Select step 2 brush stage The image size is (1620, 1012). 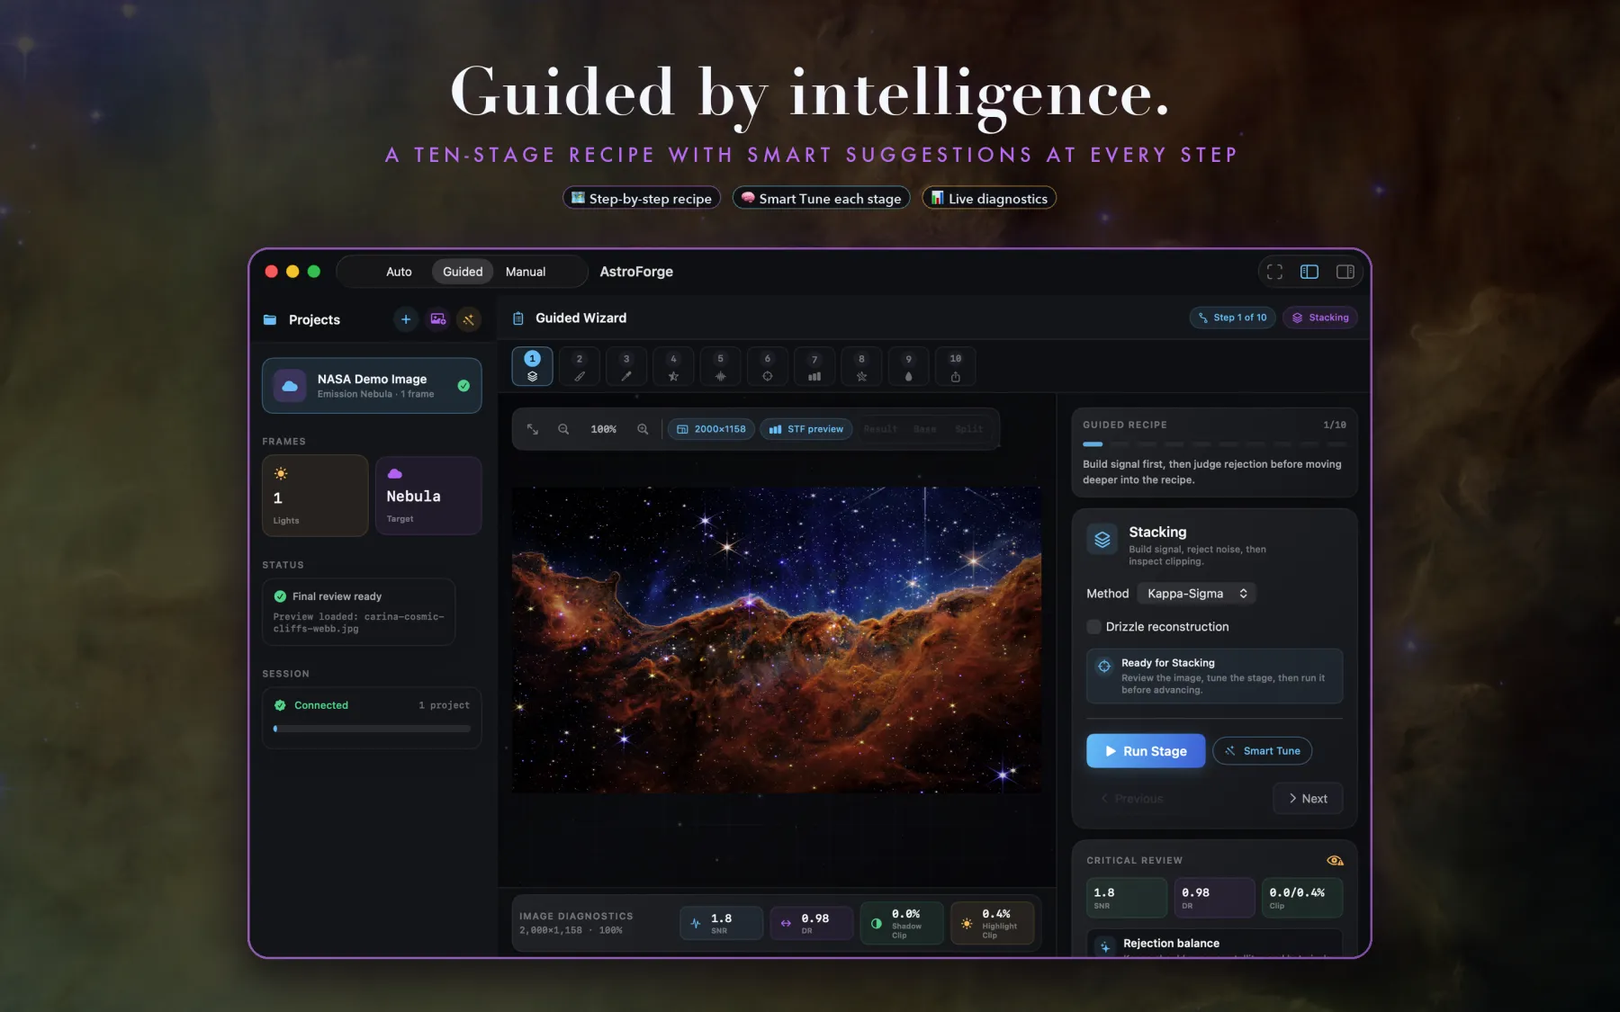click(x=580, y=367)
